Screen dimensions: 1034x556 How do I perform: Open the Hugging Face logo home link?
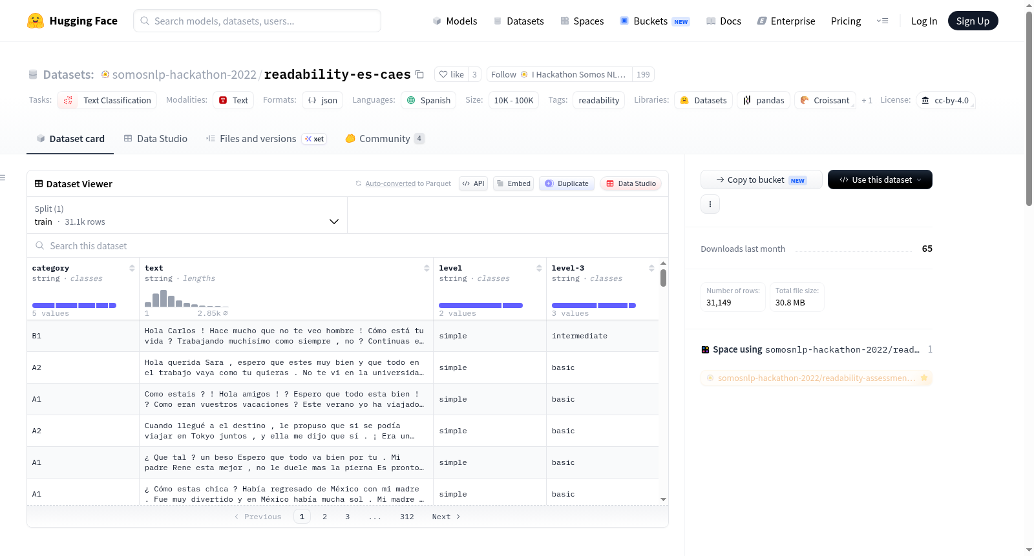coord(72,21)
